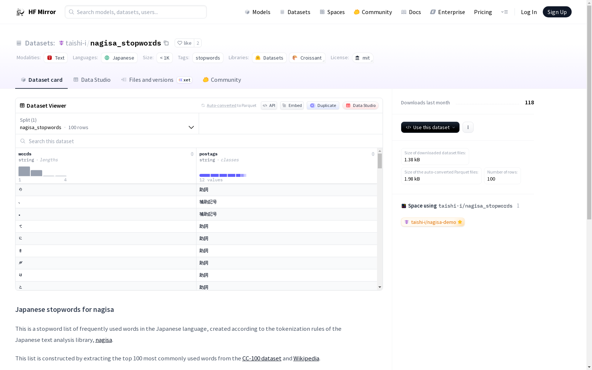Open the CC-100 dataset link
Image resolution: width=592 pixels, height=370 pixels.
click(x=262, y=358)
